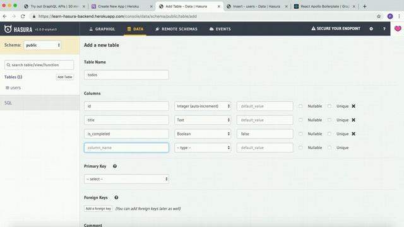Open Integer (auto-increment) type dropdown
This screenshot has width=404, height=227.
(203, 106)
